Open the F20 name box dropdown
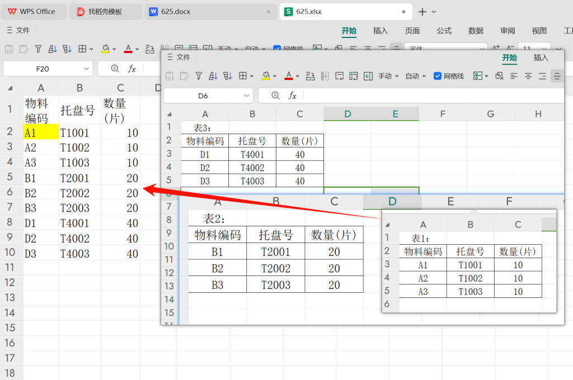The image size is (573, 380). pyautogui.click(x=86, y=69)
